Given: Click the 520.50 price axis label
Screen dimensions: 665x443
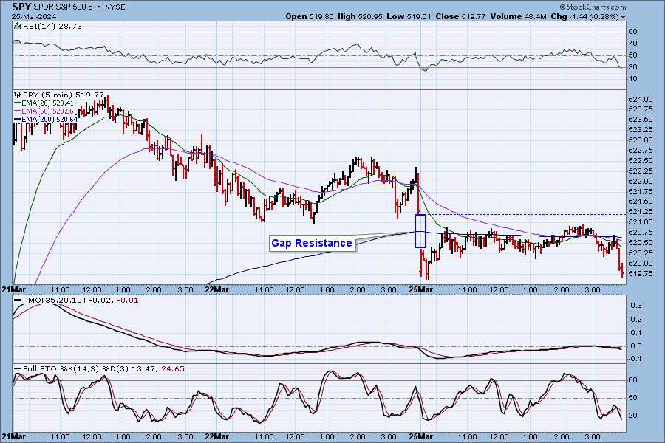Looking at the screenshot, I should pos(640,243).
